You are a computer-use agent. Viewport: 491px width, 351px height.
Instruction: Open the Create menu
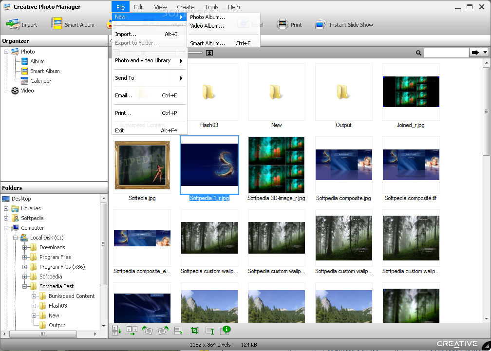186,7
